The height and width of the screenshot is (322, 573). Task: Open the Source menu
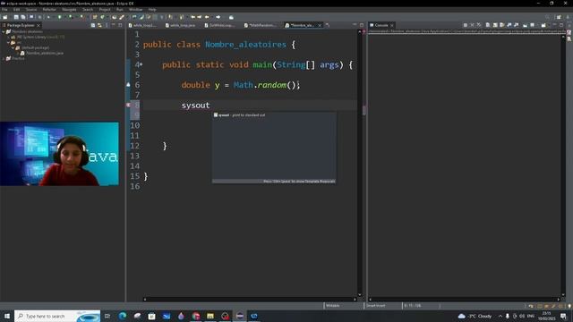31,10
